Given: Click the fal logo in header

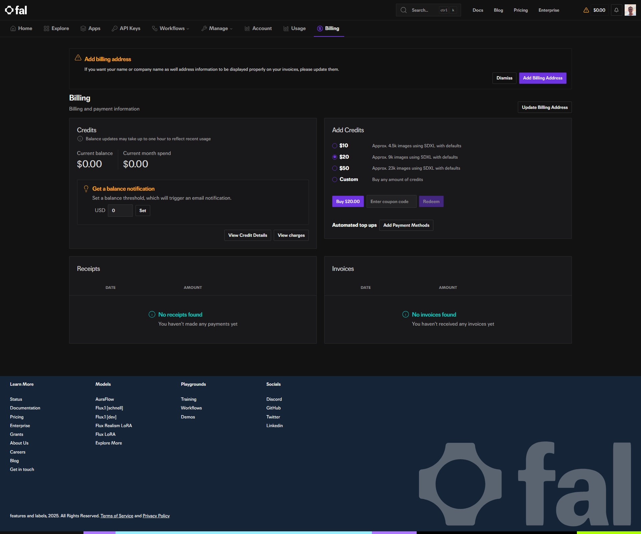Looking at the screenshot, I should [x=16, y=10].
